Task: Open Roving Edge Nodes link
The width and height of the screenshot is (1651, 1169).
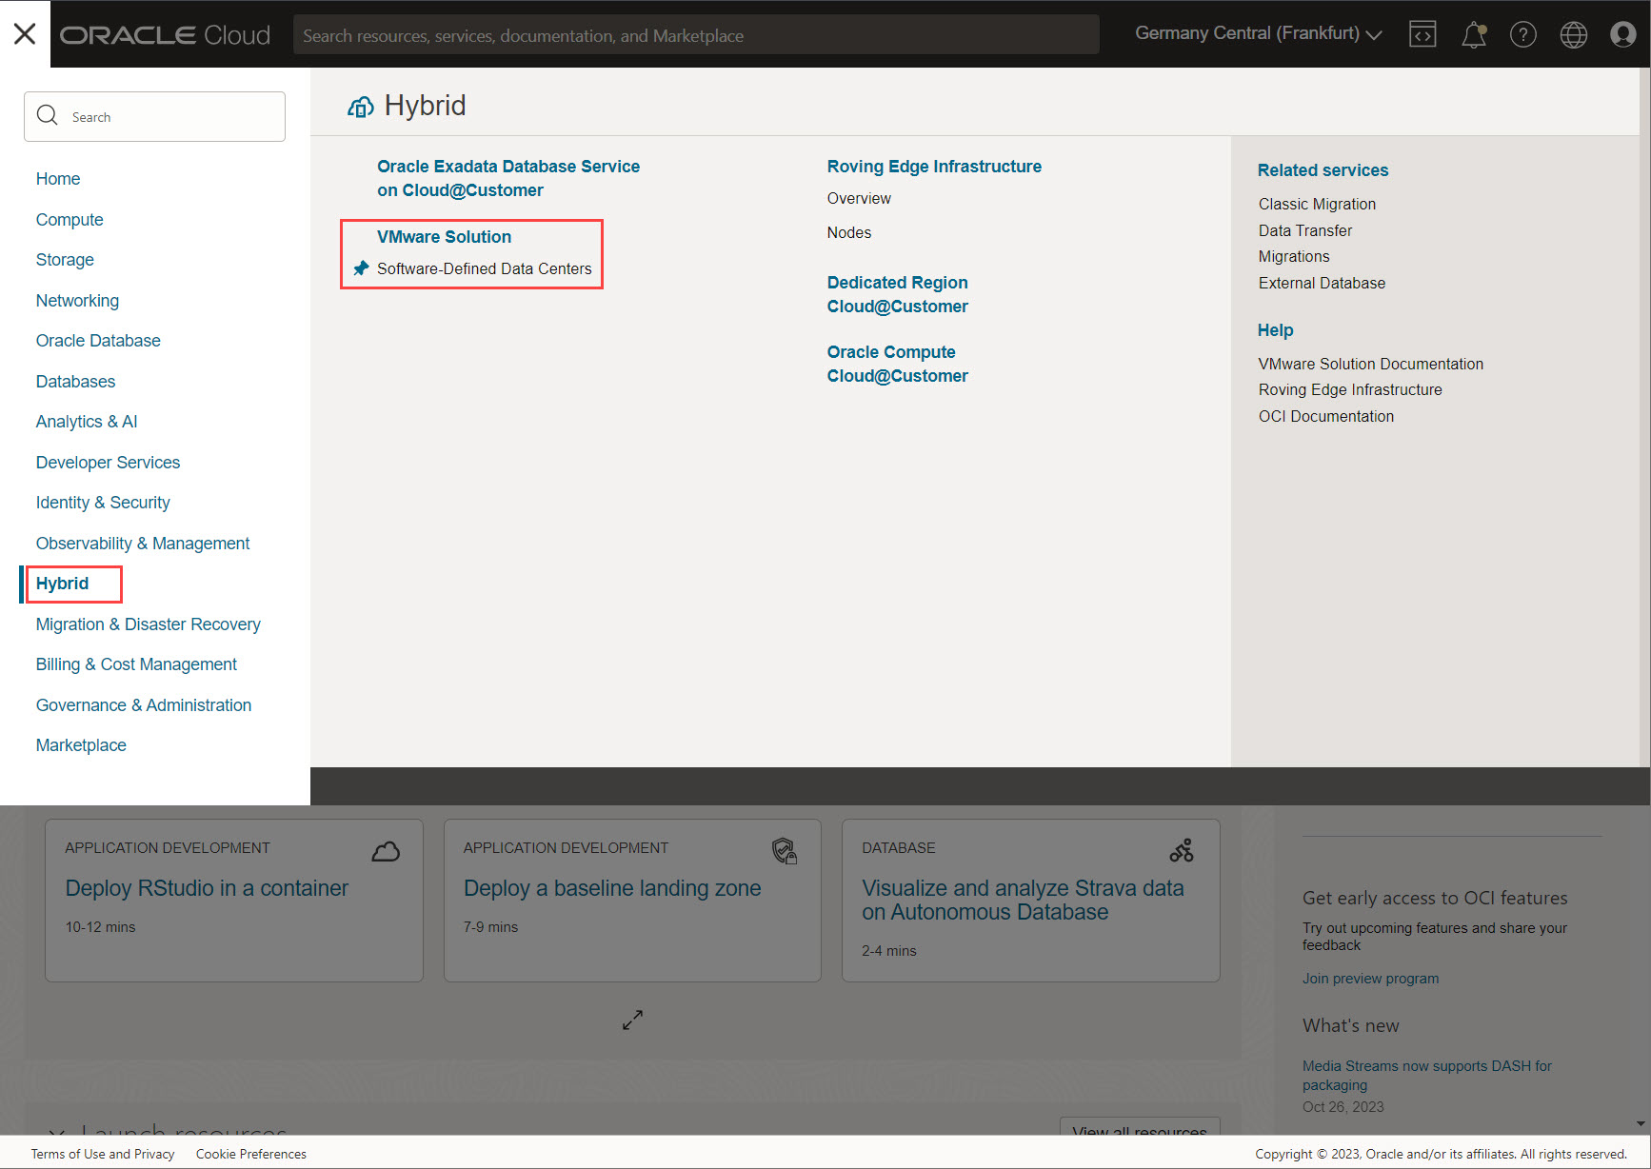Action: tap(849, 232)
